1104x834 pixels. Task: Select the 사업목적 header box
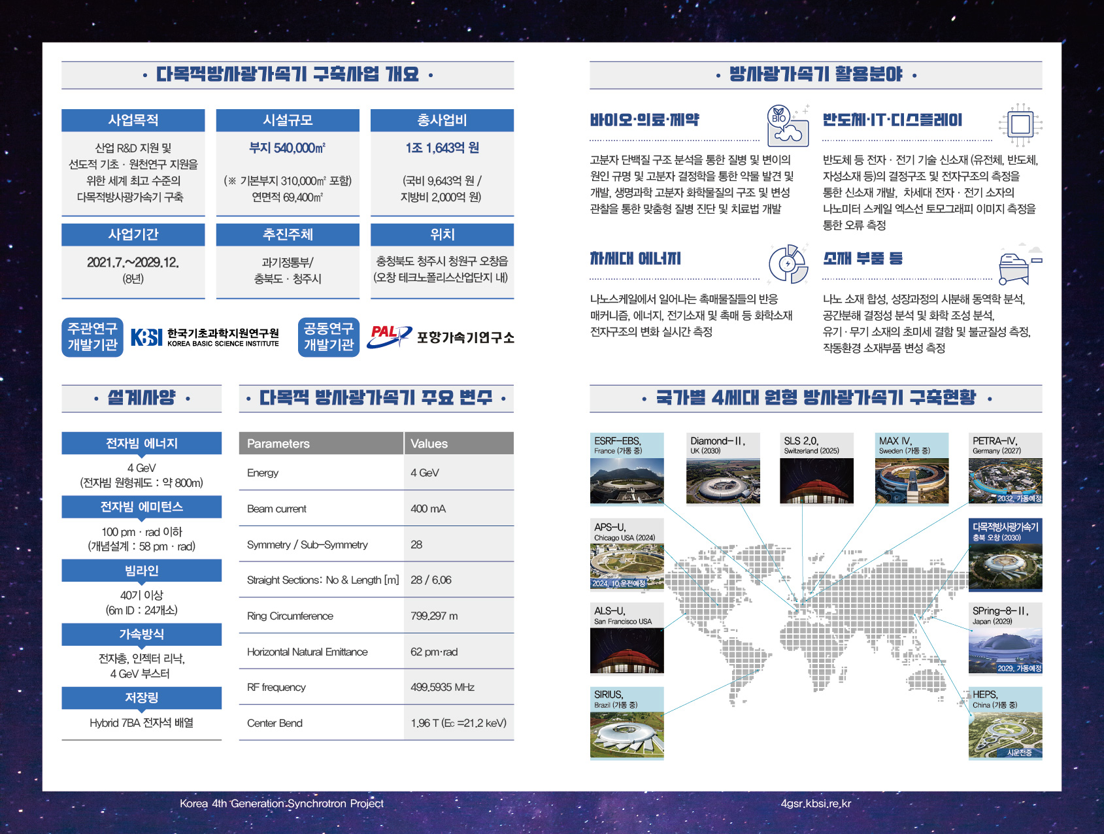[x=133, y=120]
